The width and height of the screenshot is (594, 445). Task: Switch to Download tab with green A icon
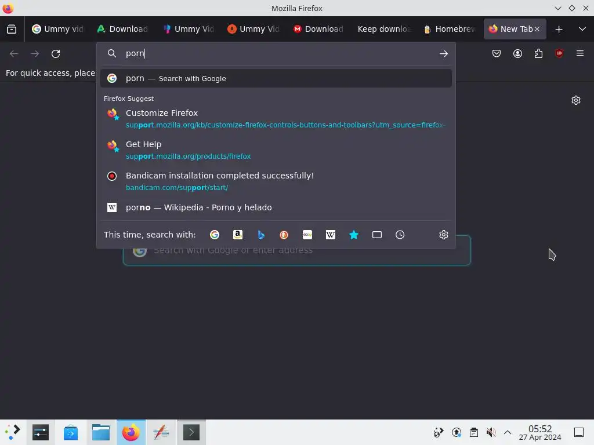[x=123, y=29]
